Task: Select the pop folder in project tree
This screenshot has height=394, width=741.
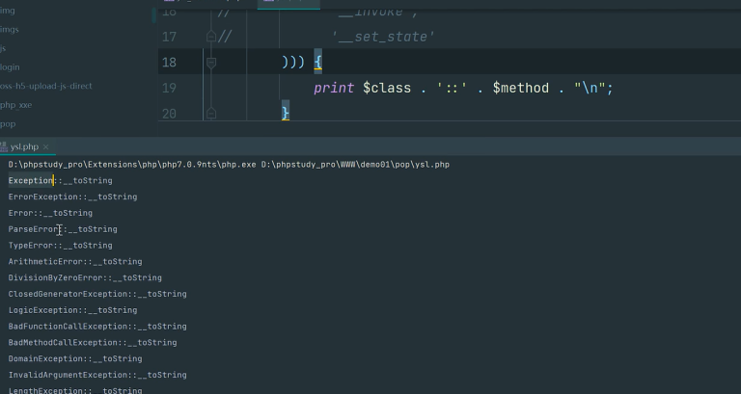Action: coord(8,123)
